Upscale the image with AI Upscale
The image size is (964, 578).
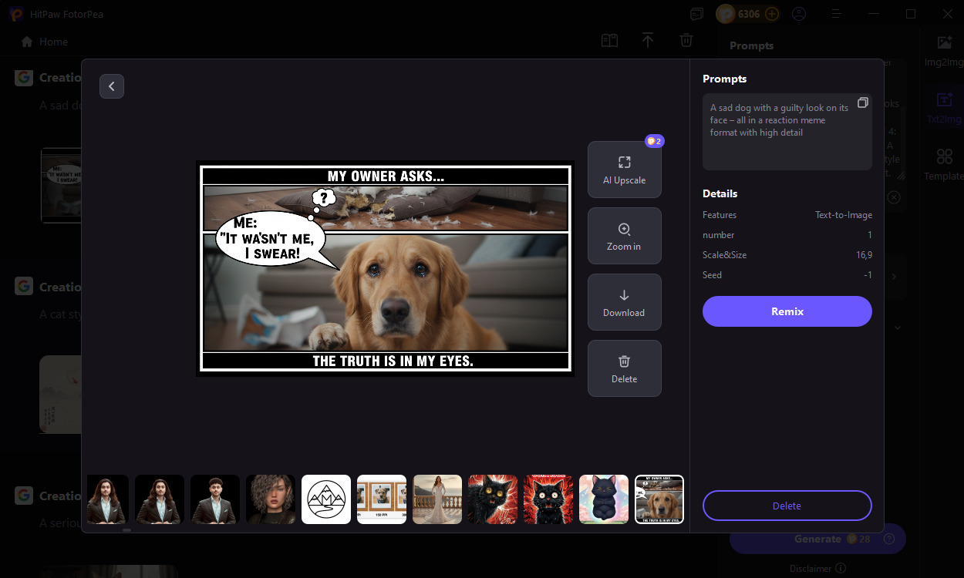pos(624,170)
